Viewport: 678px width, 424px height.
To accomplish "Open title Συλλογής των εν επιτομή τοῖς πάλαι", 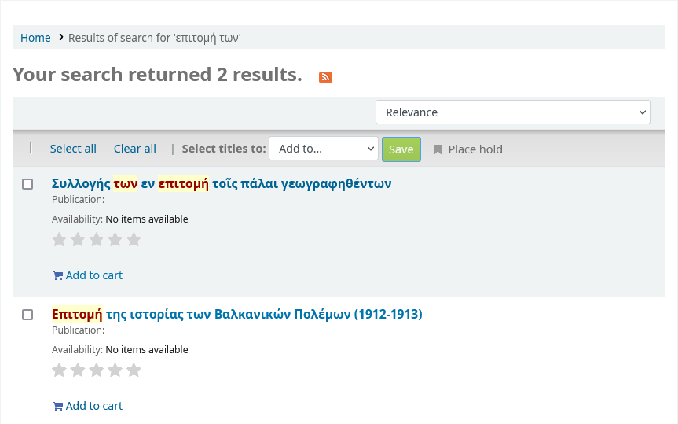I will [222, 184].
